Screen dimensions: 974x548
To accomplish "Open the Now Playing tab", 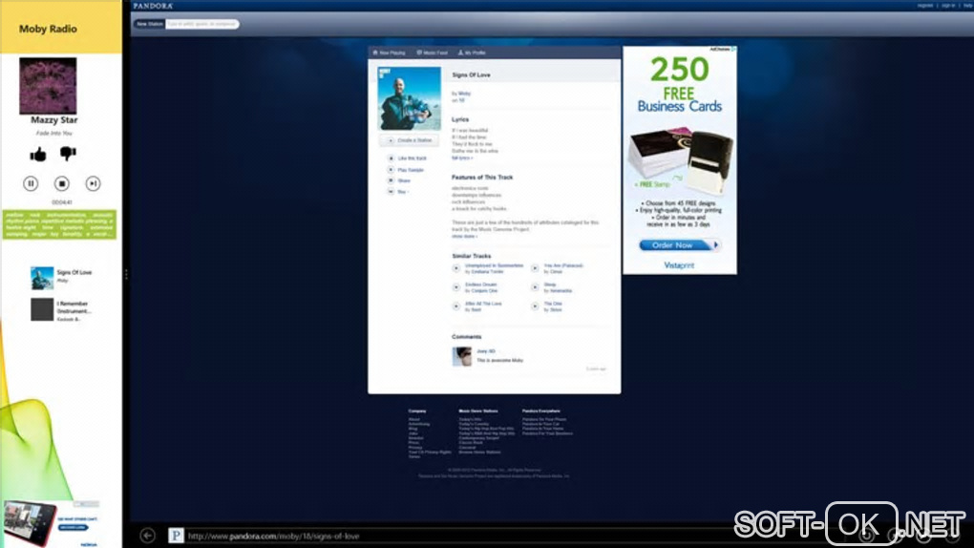I will click(389, 53).
